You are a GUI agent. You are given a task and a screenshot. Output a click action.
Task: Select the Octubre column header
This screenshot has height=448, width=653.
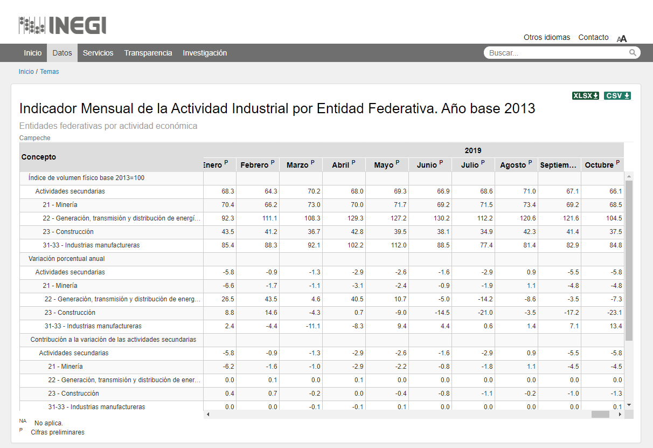tap(602, 165)
